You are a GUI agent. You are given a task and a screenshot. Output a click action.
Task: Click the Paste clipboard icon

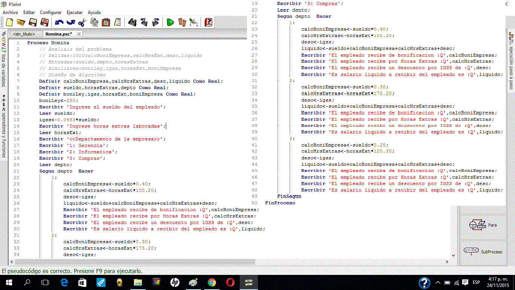106,22
